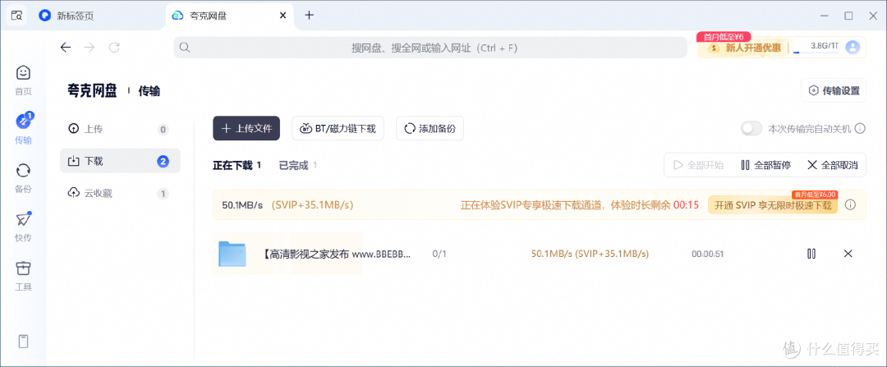
Task: Click the 上传文件 button
Action: click(x=246, y=128)
